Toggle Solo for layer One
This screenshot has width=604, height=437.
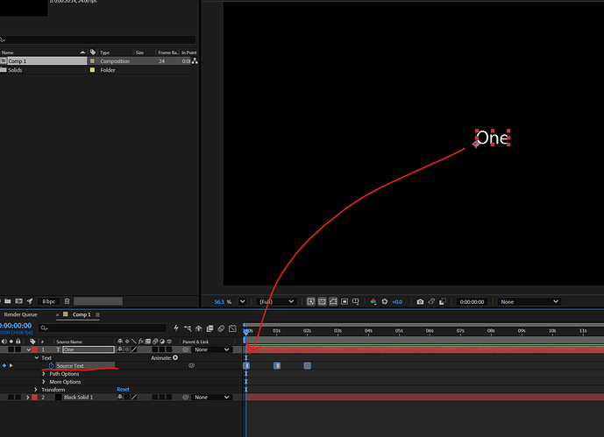[x=11, y=349]
